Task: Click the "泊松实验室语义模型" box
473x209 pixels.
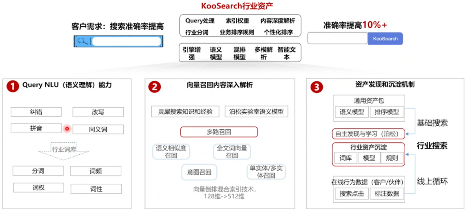Action: click(256, 112)
